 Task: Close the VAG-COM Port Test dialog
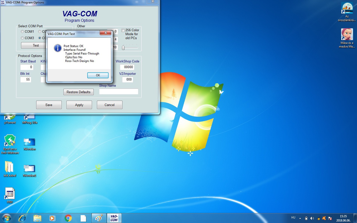click(x=105, y=33)
